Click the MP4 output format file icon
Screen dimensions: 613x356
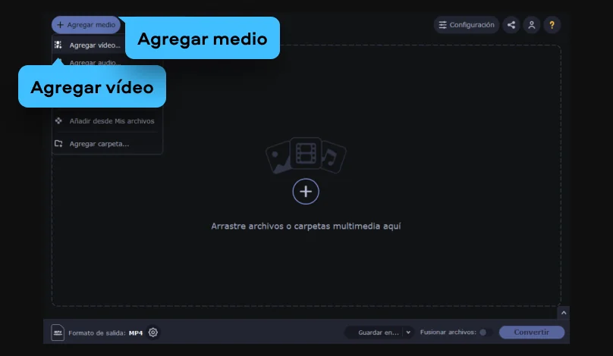58,333
